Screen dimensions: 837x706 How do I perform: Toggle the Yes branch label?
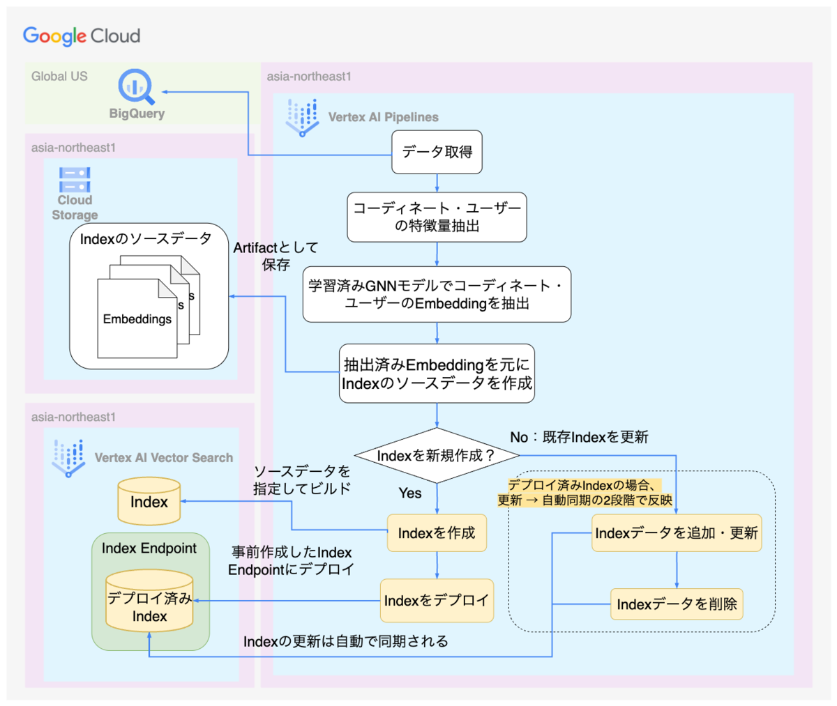coord(410,493)
